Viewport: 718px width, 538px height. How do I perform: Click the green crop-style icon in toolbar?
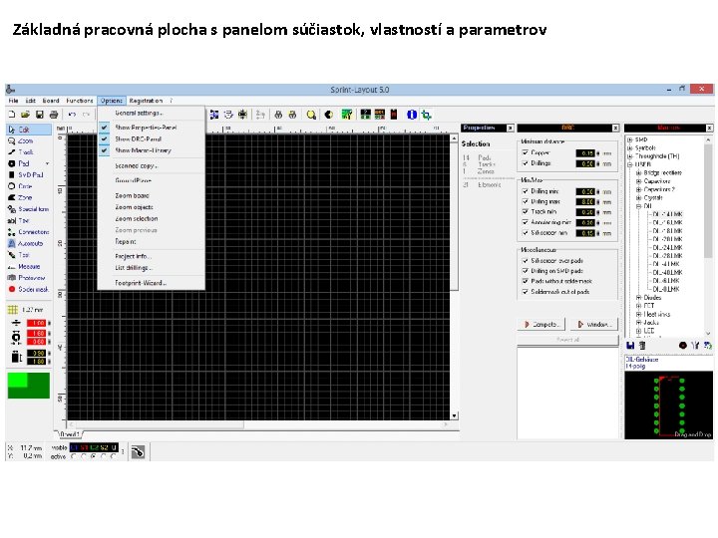coord(427,115)
